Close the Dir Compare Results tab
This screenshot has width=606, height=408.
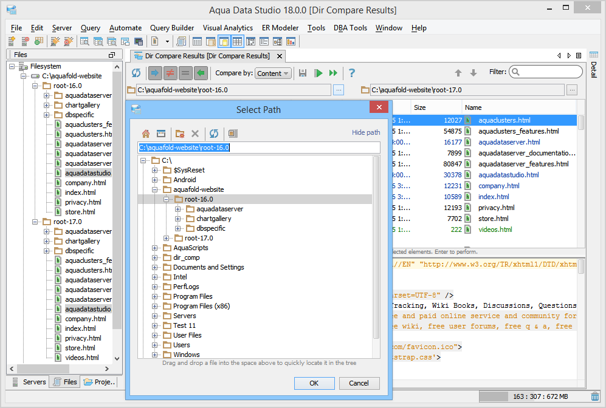(280, 56)
